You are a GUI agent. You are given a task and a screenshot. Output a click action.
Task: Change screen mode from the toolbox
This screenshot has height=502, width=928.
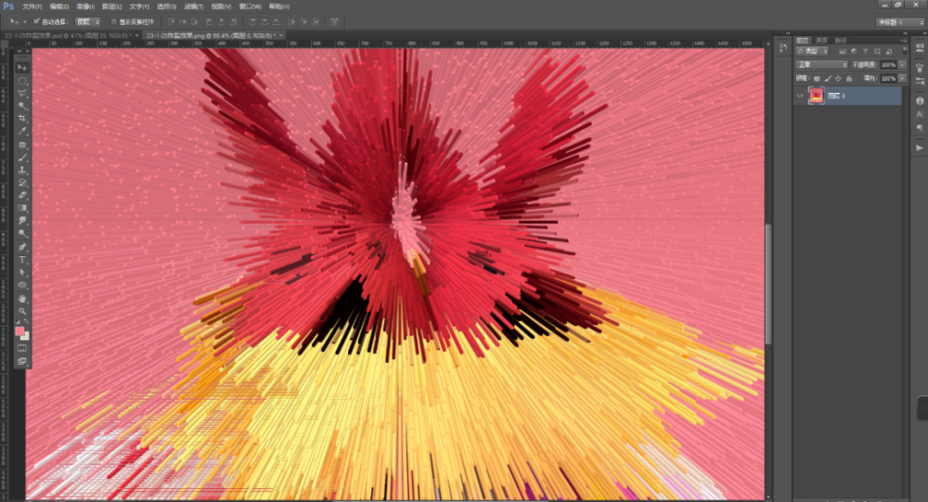pos(22,361)
